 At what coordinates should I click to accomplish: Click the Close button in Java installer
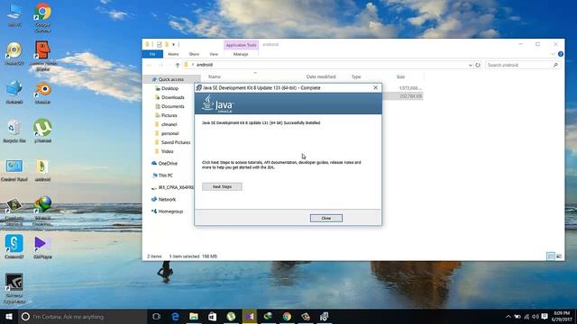(326, 218)
